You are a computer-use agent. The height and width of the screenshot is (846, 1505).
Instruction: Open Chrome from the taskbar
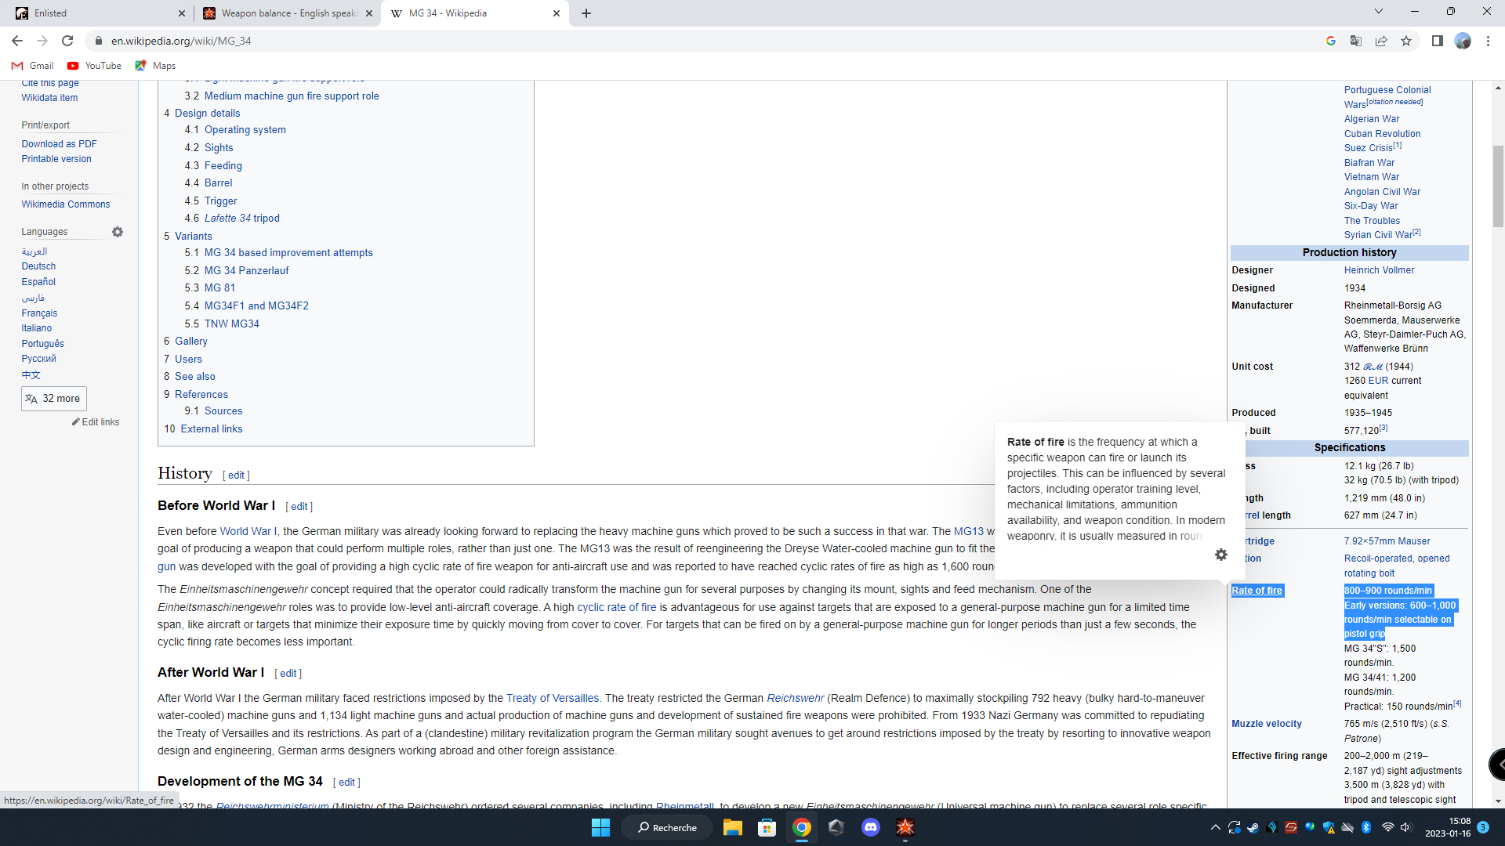click(x=801, y=827)
